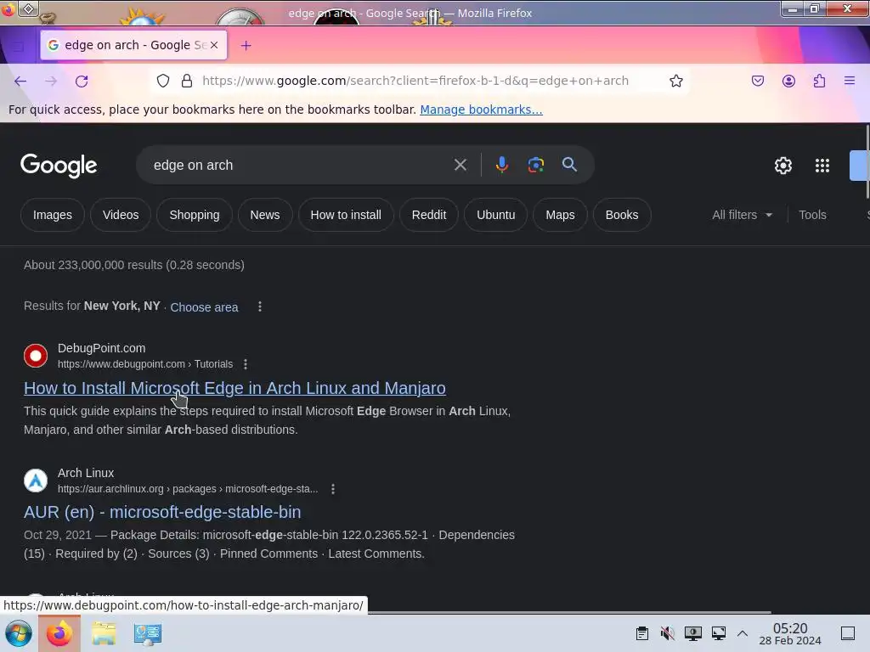Filter results by Images
This screenshot has height=652, width=870.
click(x=52, y=215)
